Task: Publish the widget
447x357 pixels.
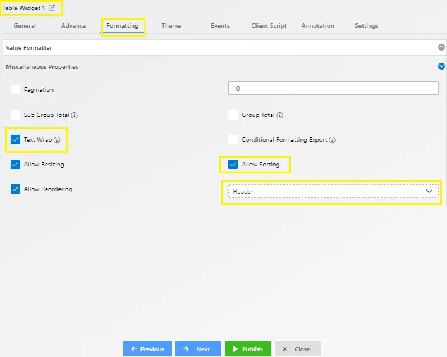Action: tap(248, 349)
